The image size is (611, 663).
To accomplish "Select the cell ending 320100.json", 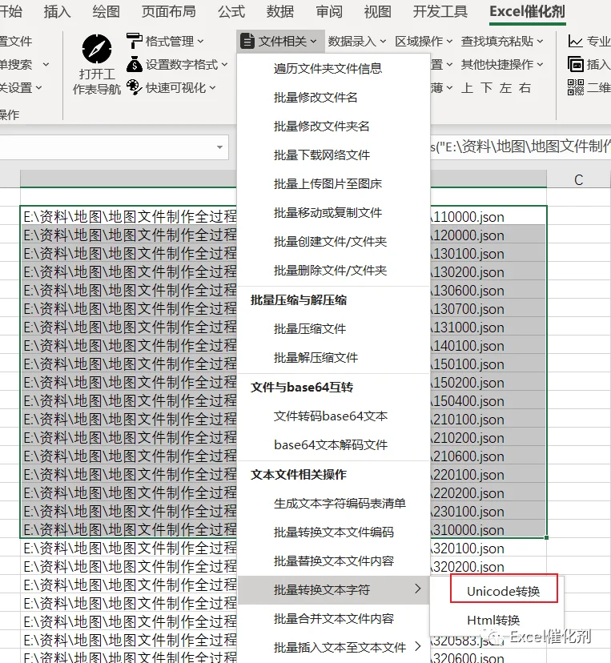I will (x=283, y=548).
